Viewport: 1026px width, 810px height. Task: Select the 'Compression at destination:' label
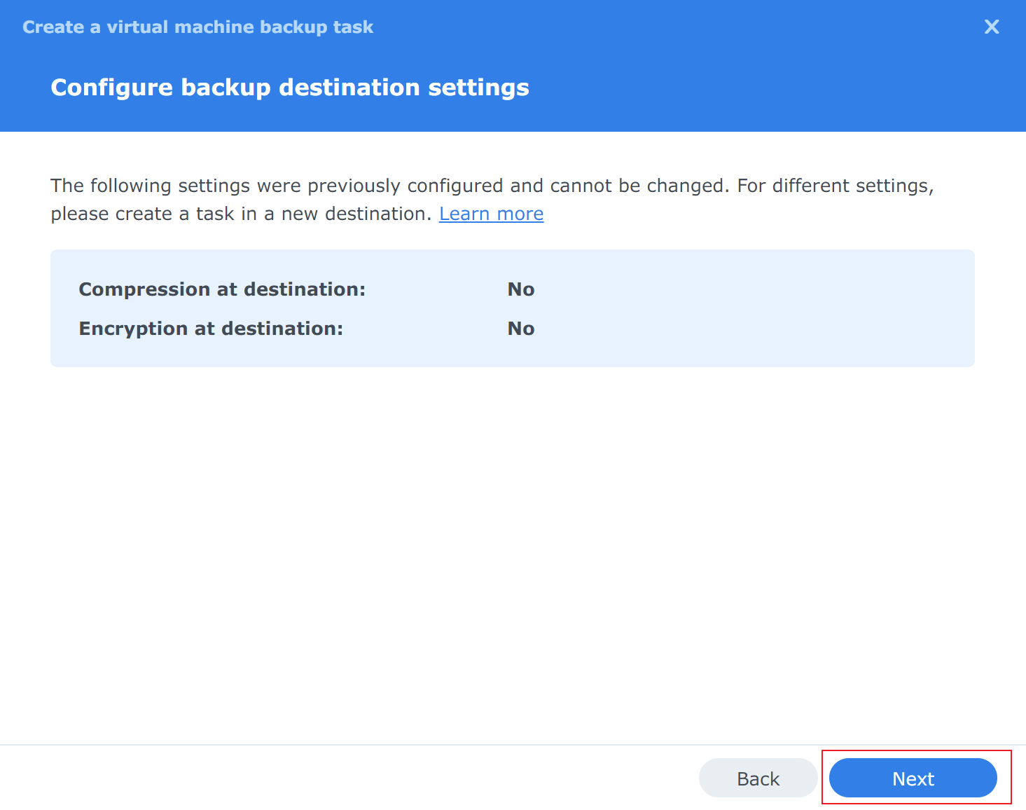222,289
